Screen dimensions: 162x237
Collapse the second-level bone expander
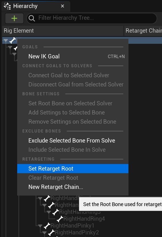10,47
